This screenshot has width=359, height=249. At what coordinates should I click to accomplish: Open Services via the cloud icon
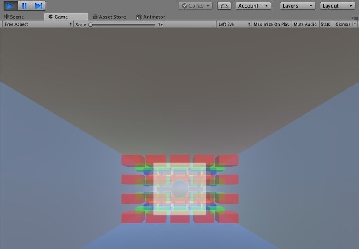[x=224, y=6]
